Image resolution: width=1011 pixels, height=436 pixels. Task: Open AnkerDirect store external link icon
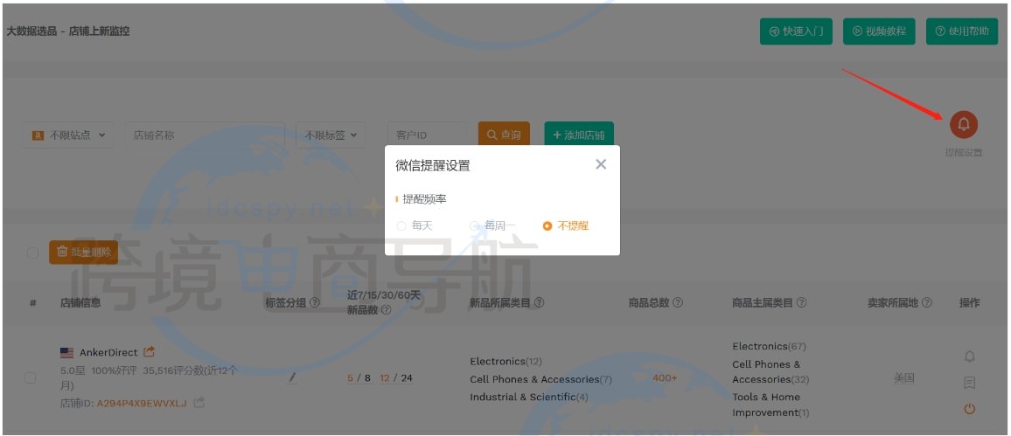[x=149, y=351]
